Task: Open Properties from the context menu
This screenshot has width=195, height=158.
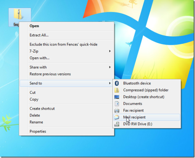Action: pos(67,132)
